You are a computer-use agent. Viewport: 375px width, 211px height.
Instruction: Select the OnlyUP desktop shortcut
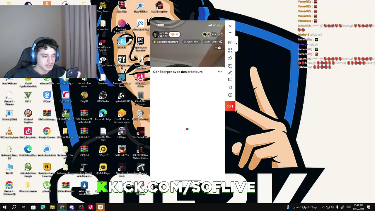coord(84,97)
